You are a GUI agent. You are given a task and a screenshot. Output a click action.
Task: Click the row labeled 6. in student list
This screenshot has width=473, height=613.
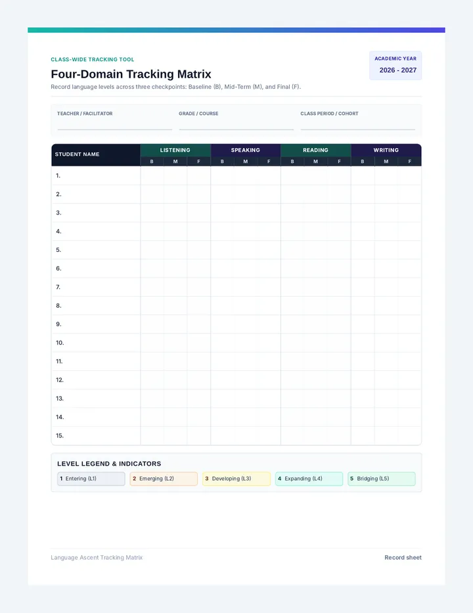point(236,268)
